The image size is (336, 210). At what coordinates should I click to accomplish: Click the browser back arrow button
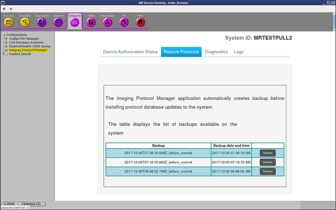click(10, 8)
